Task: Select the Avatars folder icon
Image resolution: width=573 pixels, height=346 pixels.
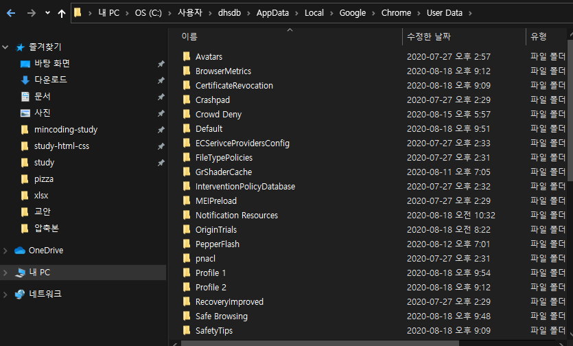Action: click(x=187, y=56)
